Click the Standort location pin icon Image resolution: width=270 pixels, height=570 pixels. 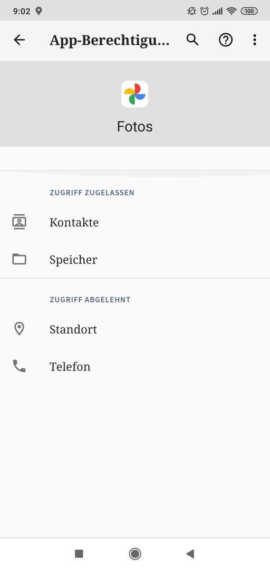click(20, 329)
